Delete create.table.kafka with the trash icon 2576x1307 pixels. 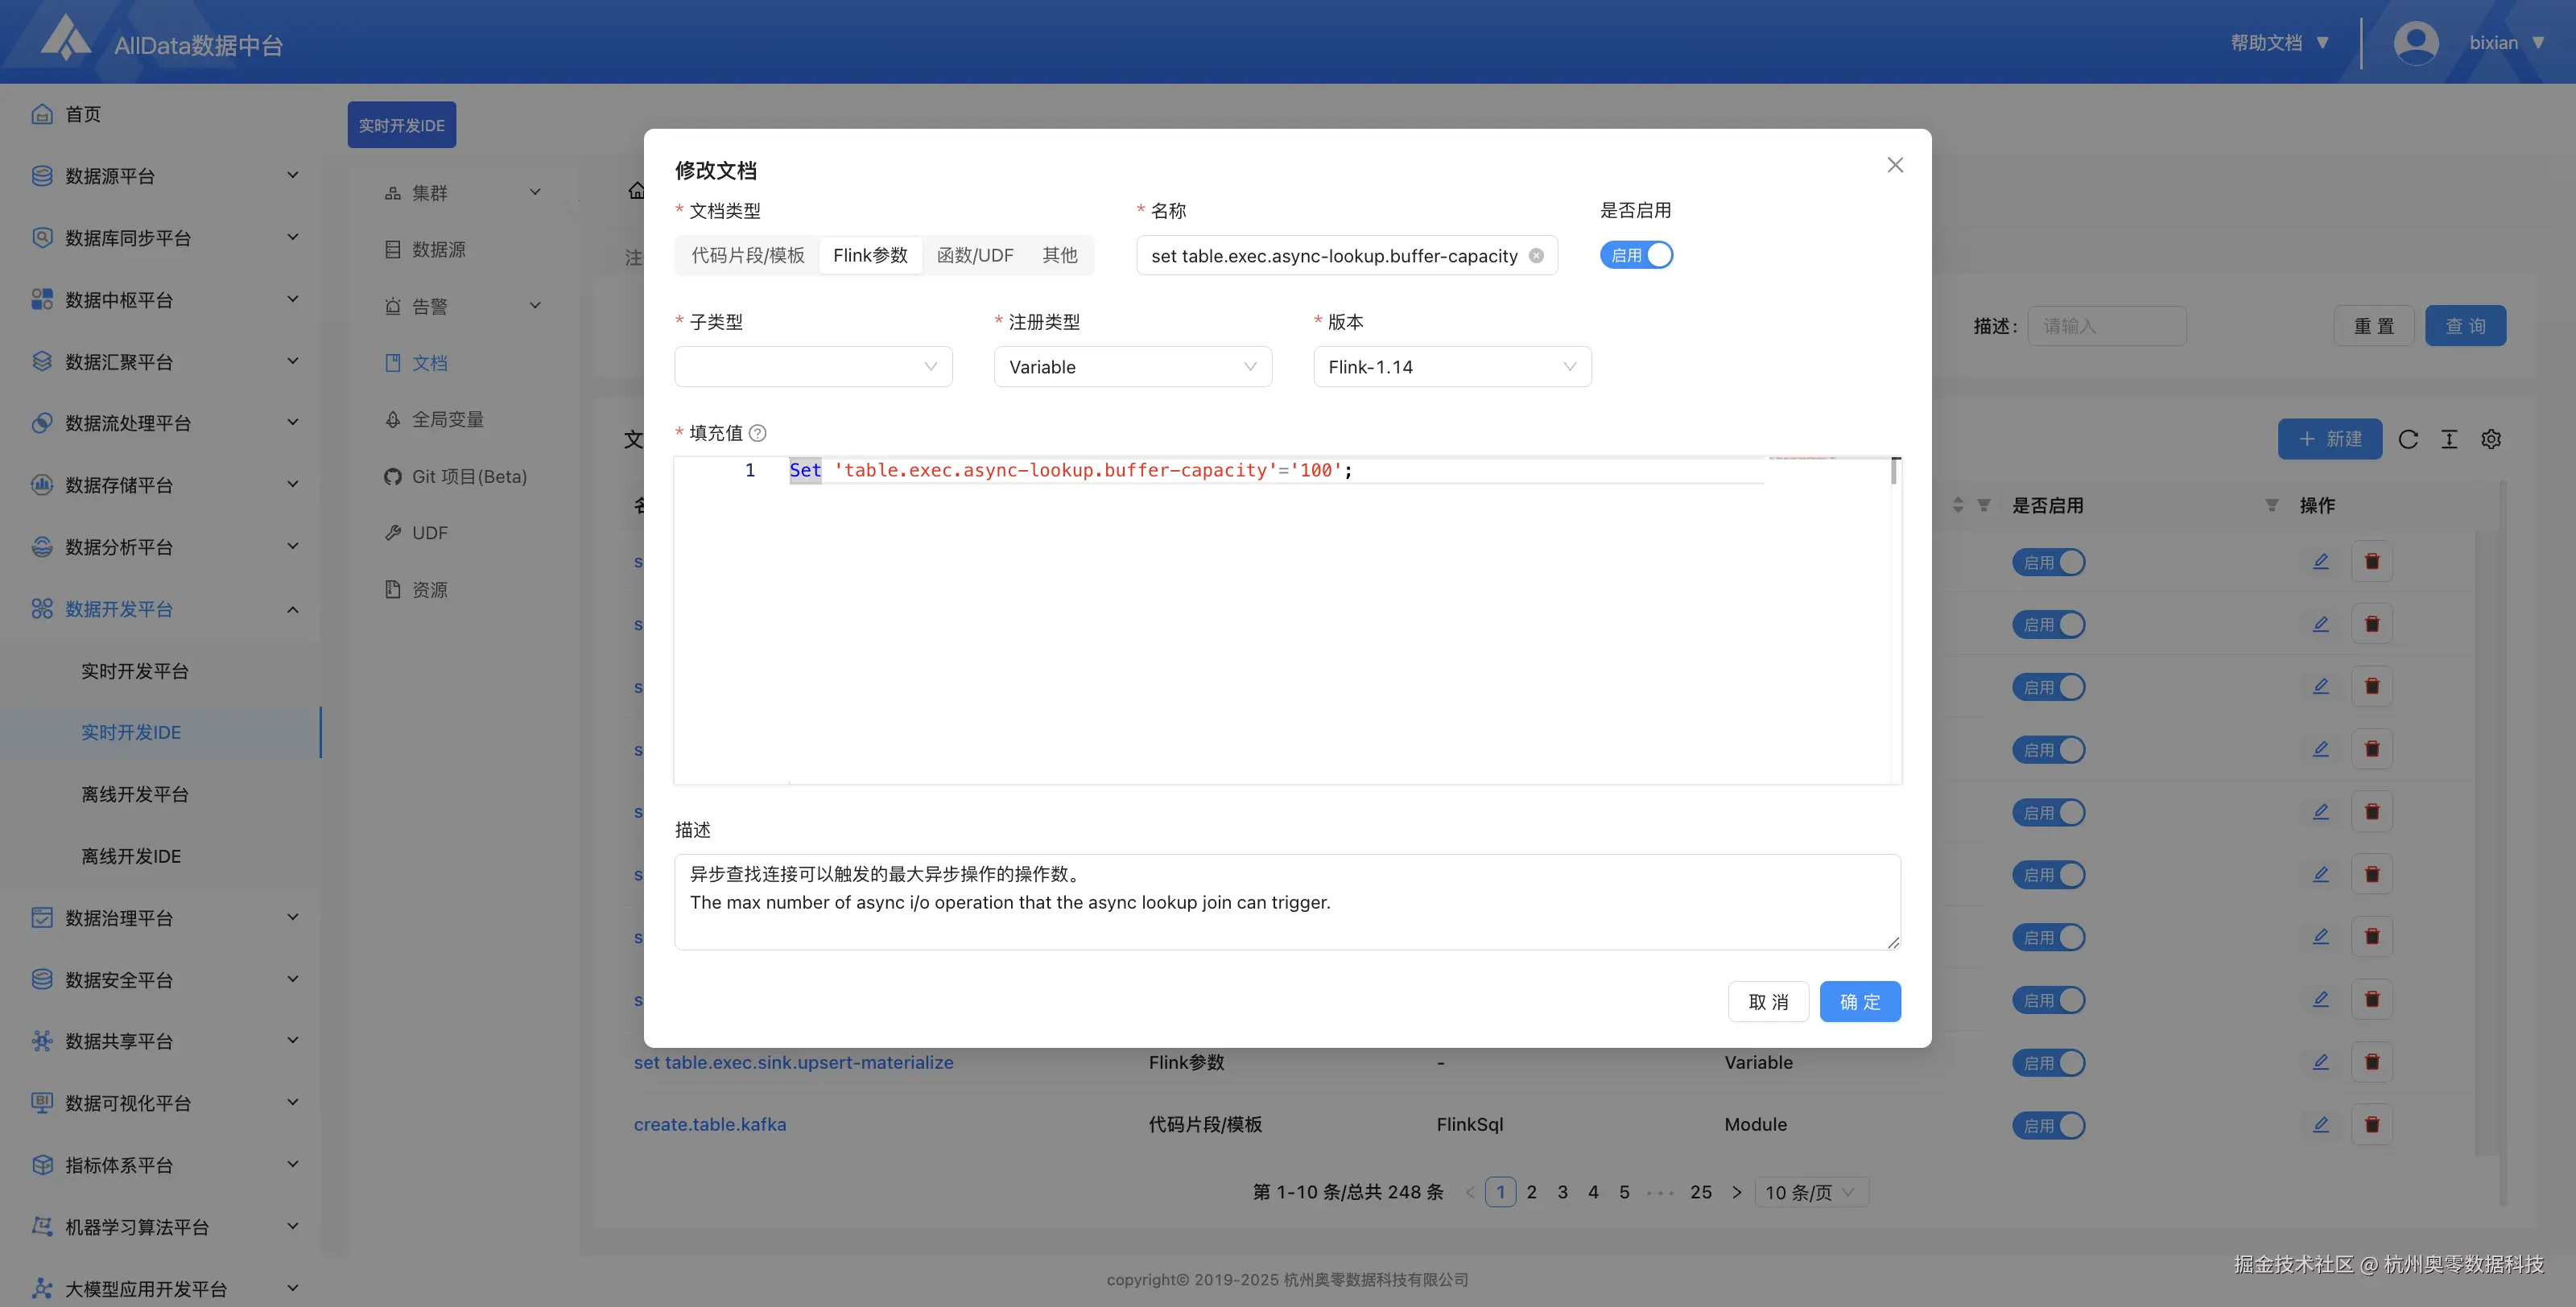2372,1124
